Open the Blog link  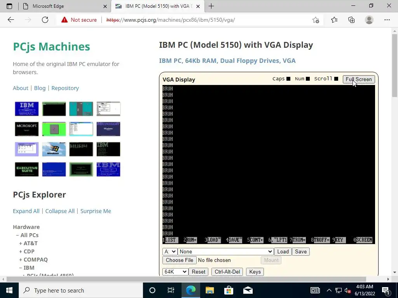[x=40, y=88]
